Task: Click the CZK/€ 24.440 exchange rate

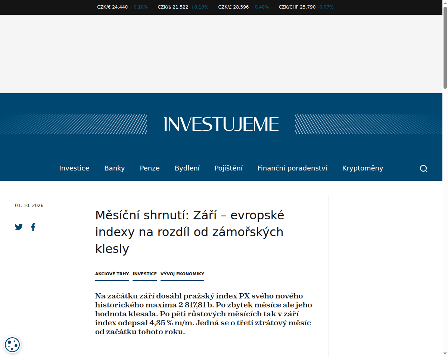Action: tap(112, 7)
